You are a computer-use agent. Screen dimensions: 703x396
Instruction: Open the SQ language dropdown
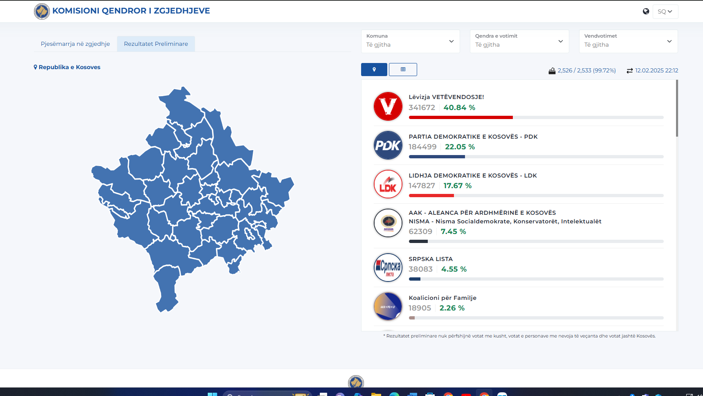tap(665, 11)
